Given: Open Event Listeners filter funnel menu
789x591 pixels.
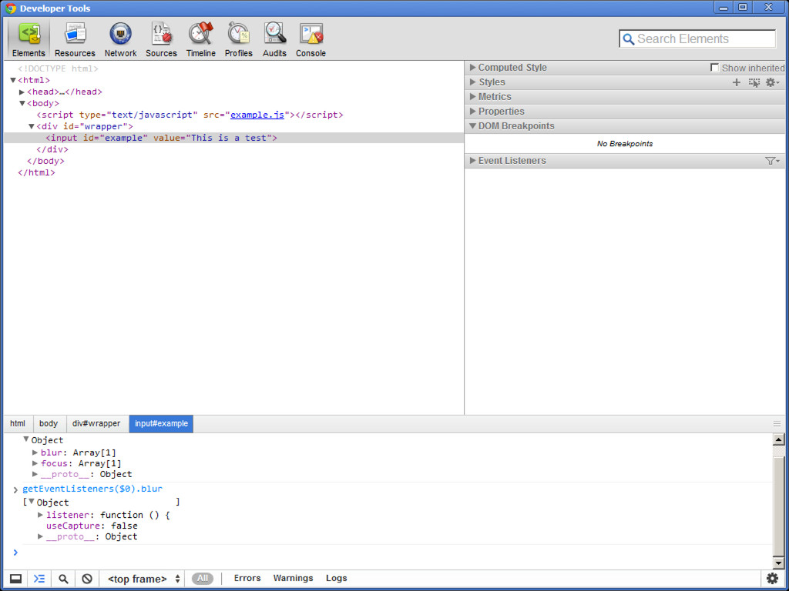Looking at the screenshot, I should [772, 161].
